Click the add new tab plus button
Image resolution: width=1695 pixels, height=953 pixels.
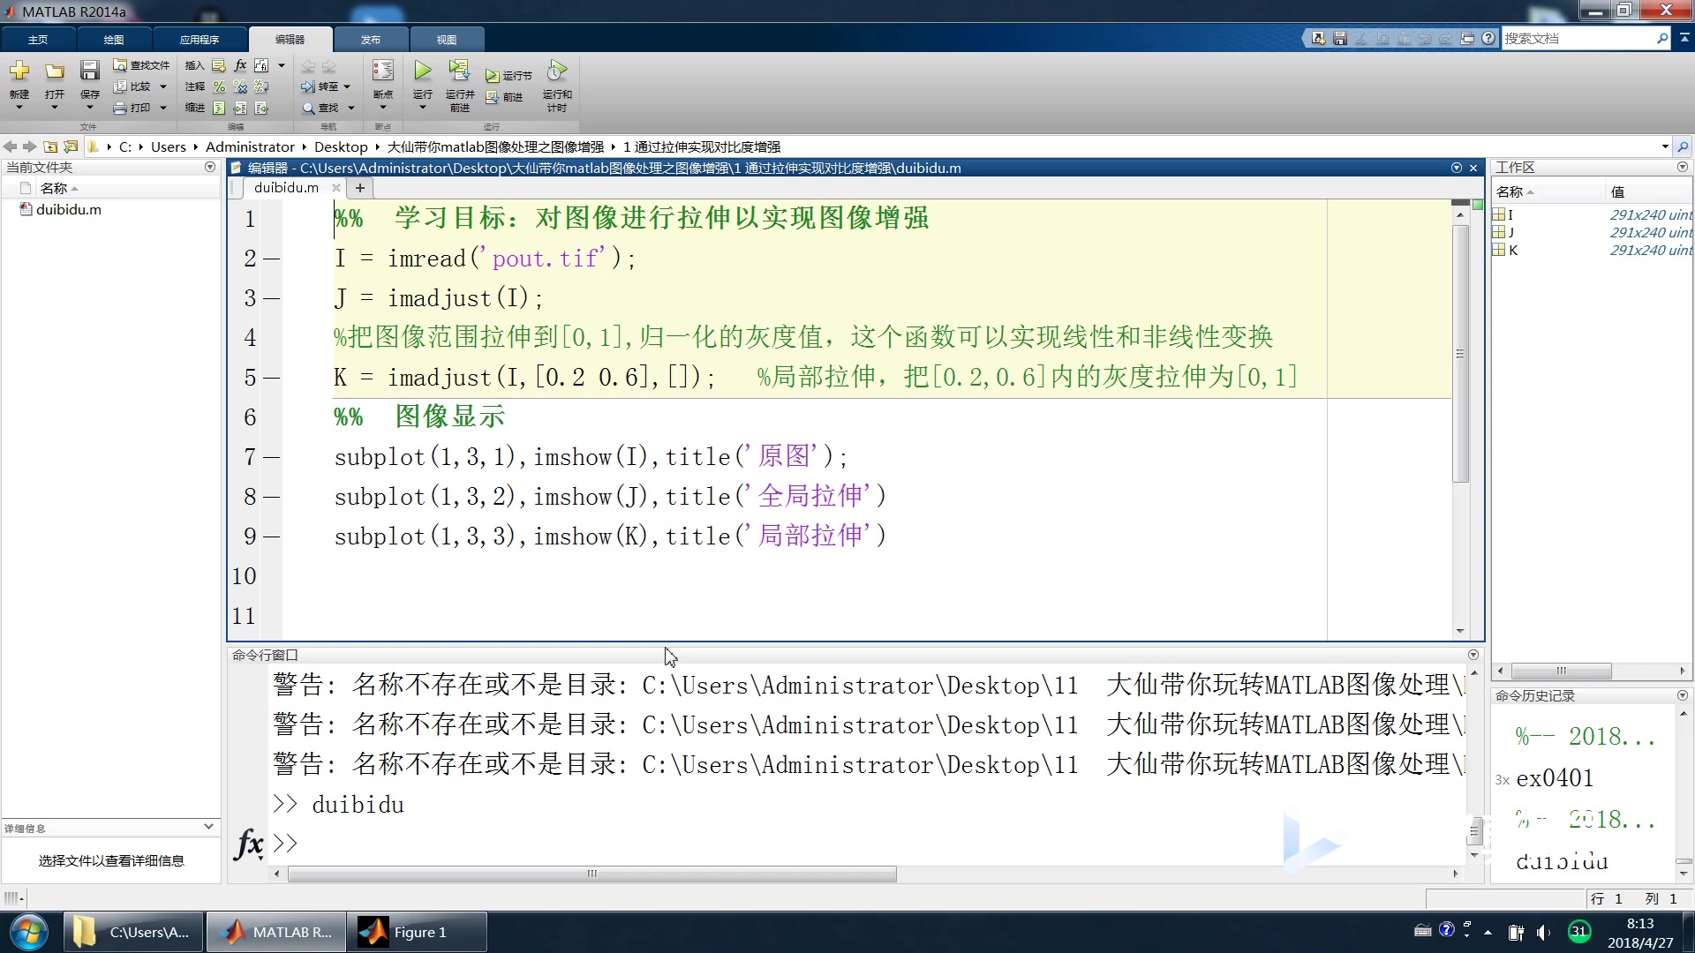pos(360,188)
